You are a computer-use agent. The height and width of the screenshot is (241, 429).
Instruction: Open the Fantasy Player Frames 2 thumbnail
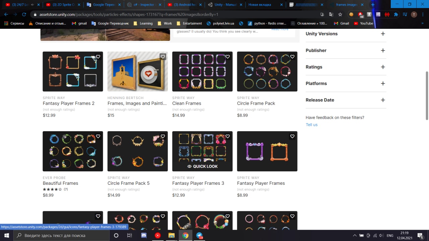(x=73, y=71)
